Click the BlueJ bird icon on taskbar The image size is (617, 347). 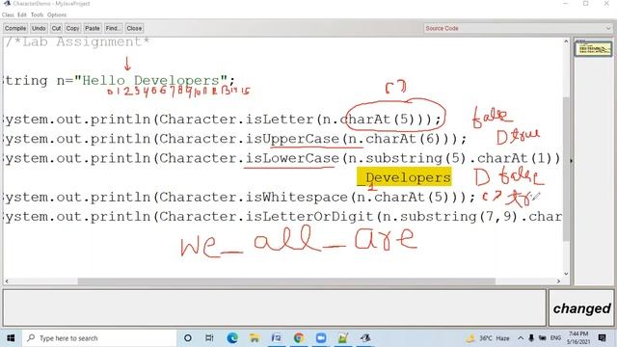coord(365,338)
